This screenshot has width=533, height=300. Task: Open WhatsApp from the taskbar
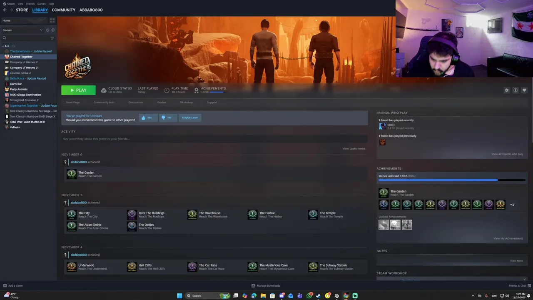tap(309, 296)
